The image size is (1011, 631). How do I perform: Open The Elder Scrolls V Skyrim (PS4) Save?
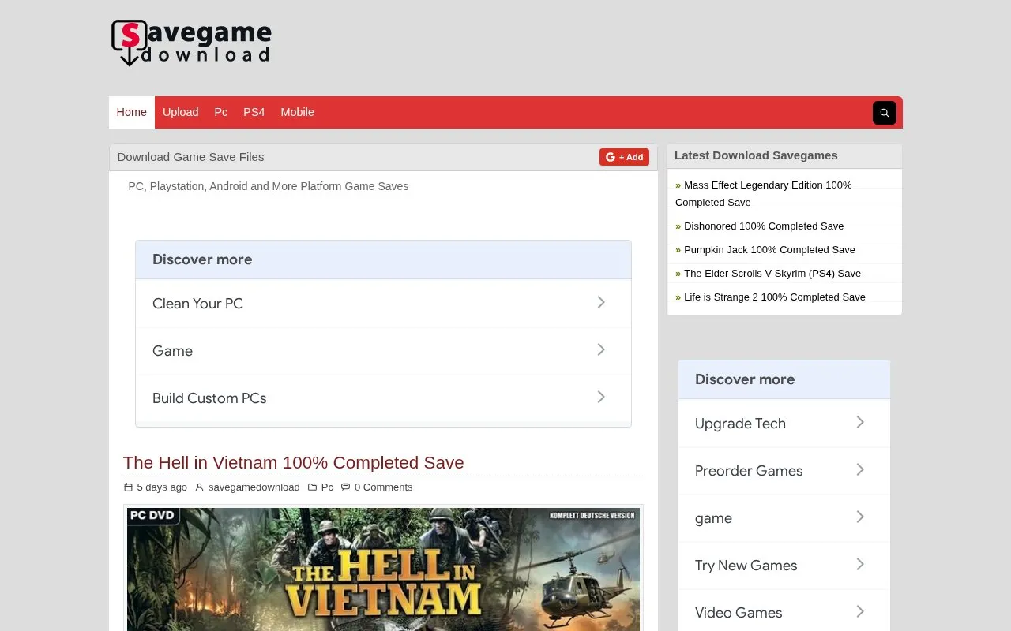click(772, 274)
